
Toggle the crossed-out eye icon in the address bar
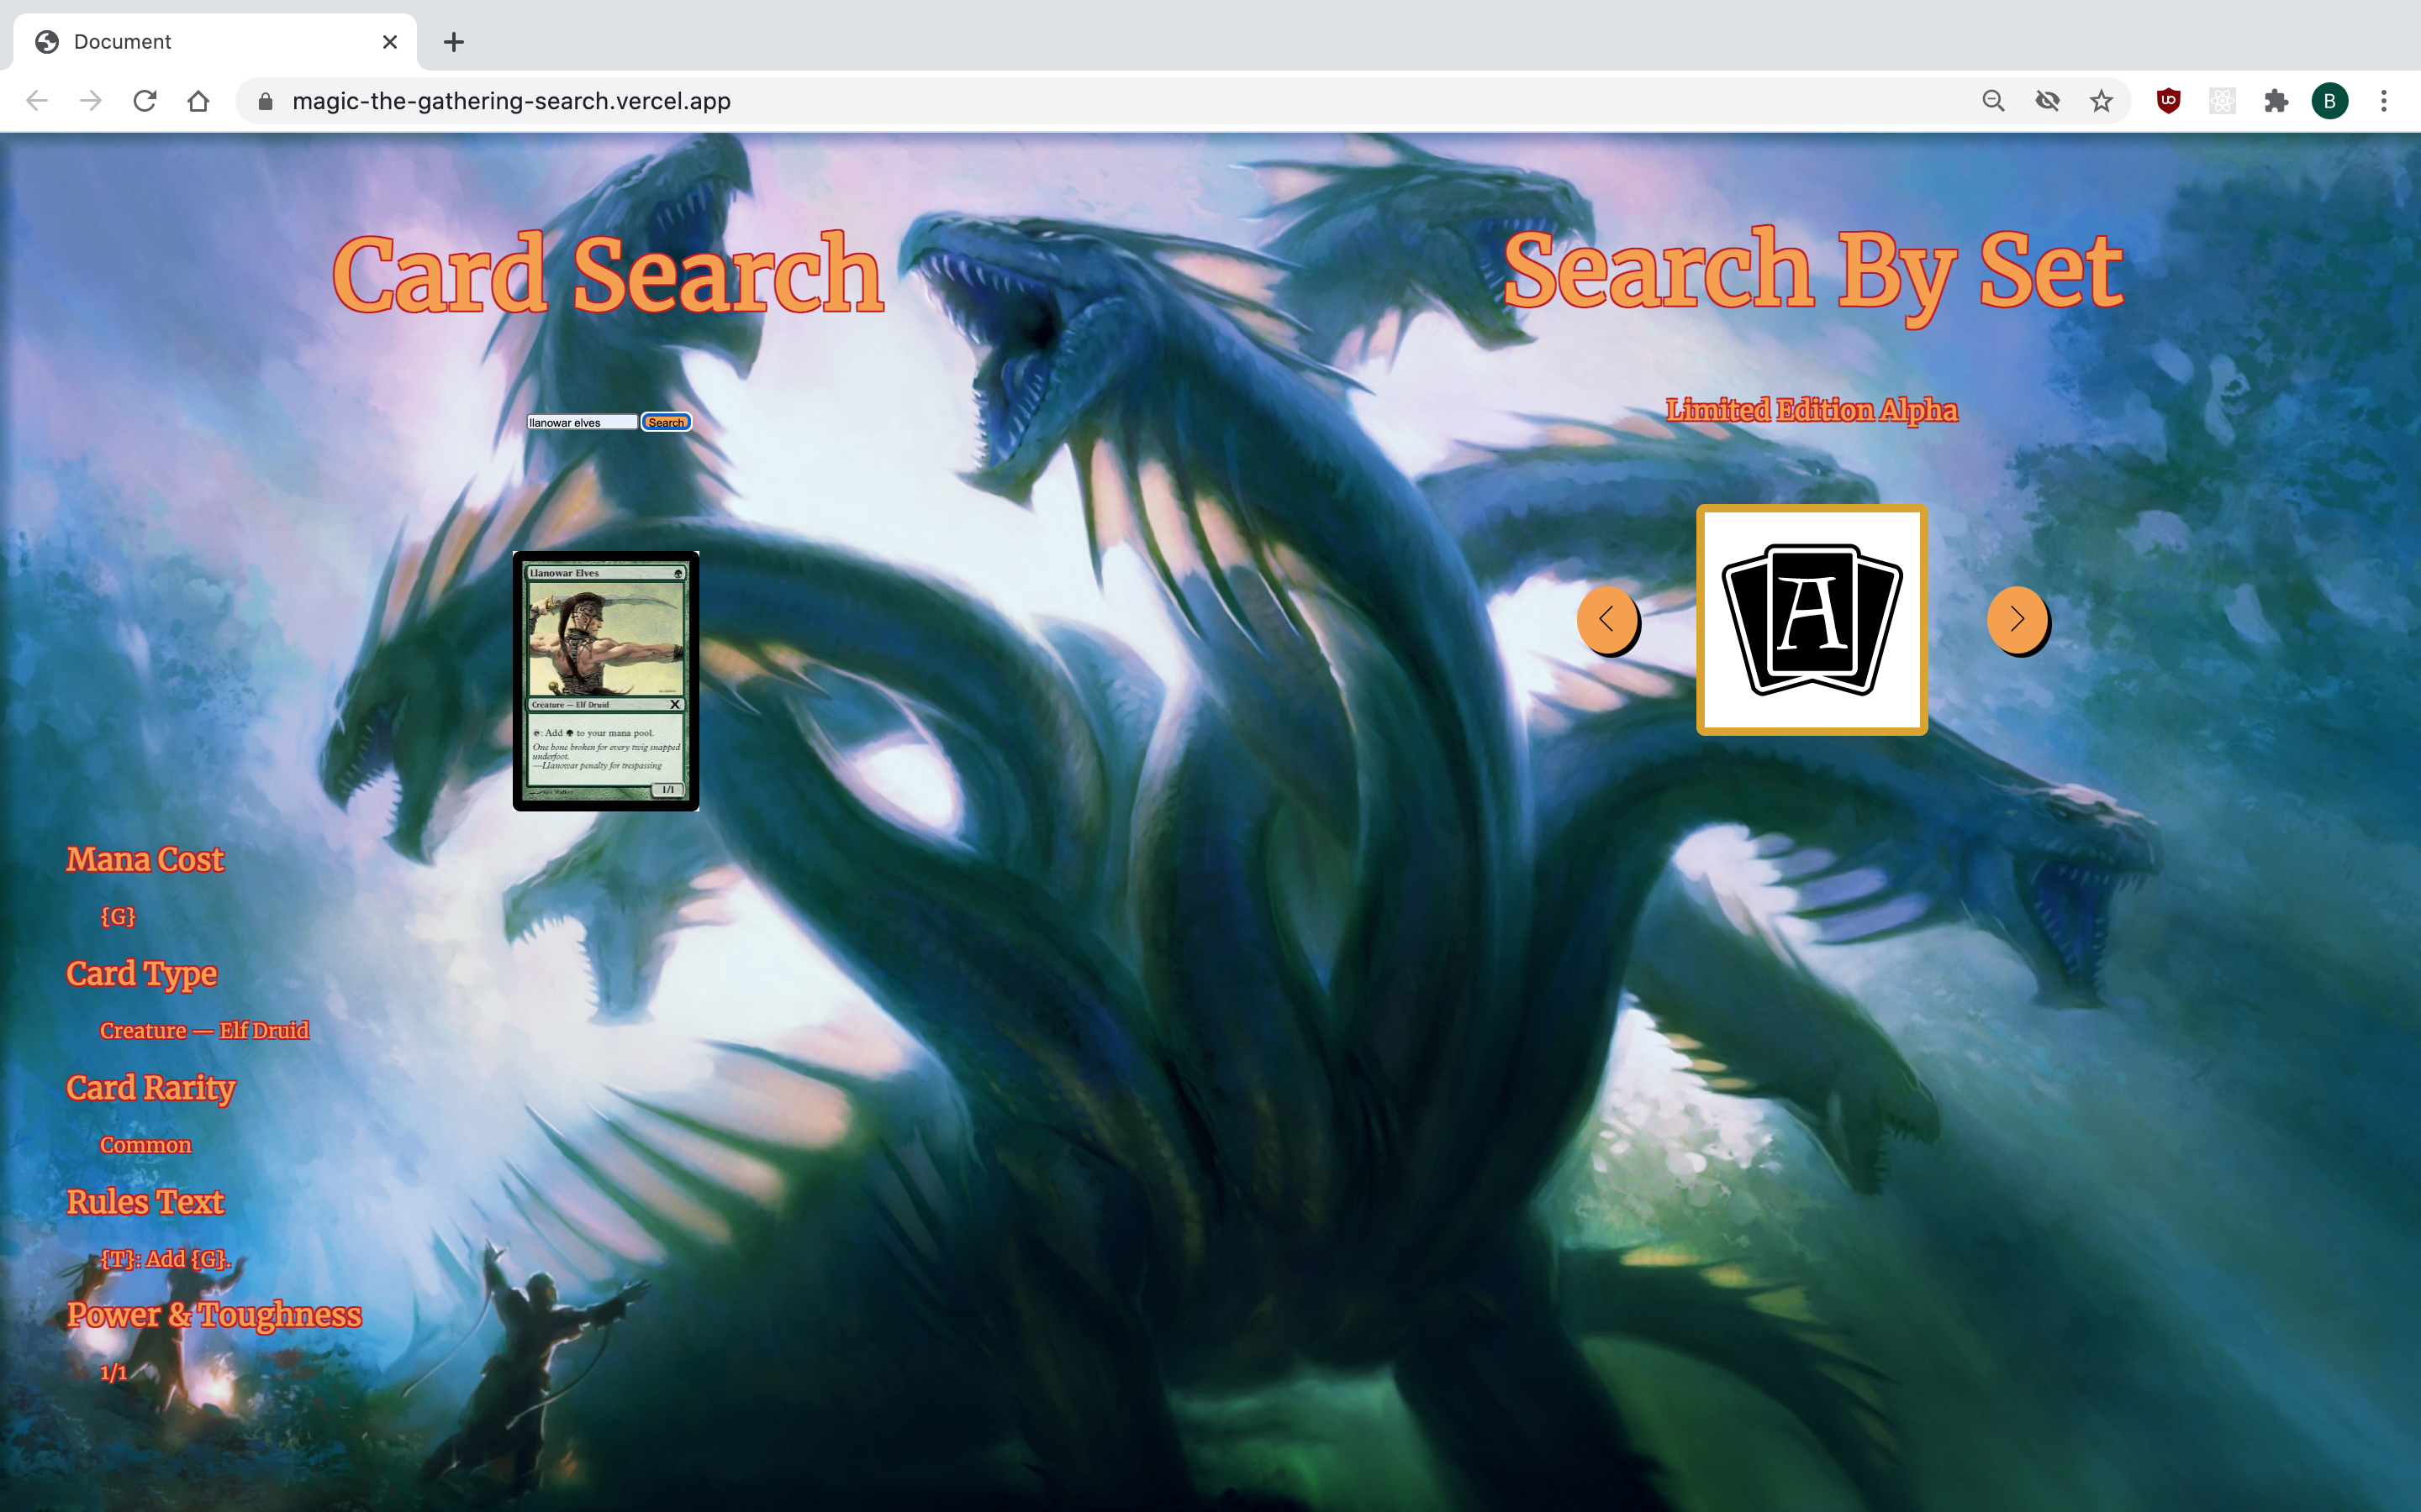(x=2049, y=100)
